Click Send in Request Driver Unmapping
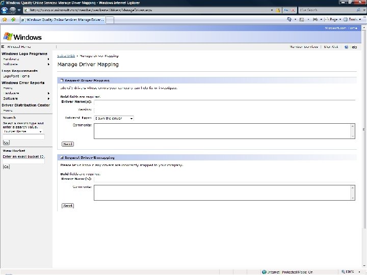This screenshot has height=275, width=367. tap(68, 206)
